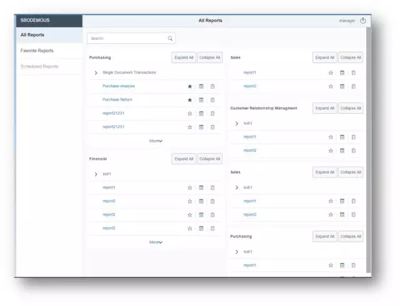Open the Favorite Reports tab
This screenshot has width=400, height=306.
(x=37, y=51)
